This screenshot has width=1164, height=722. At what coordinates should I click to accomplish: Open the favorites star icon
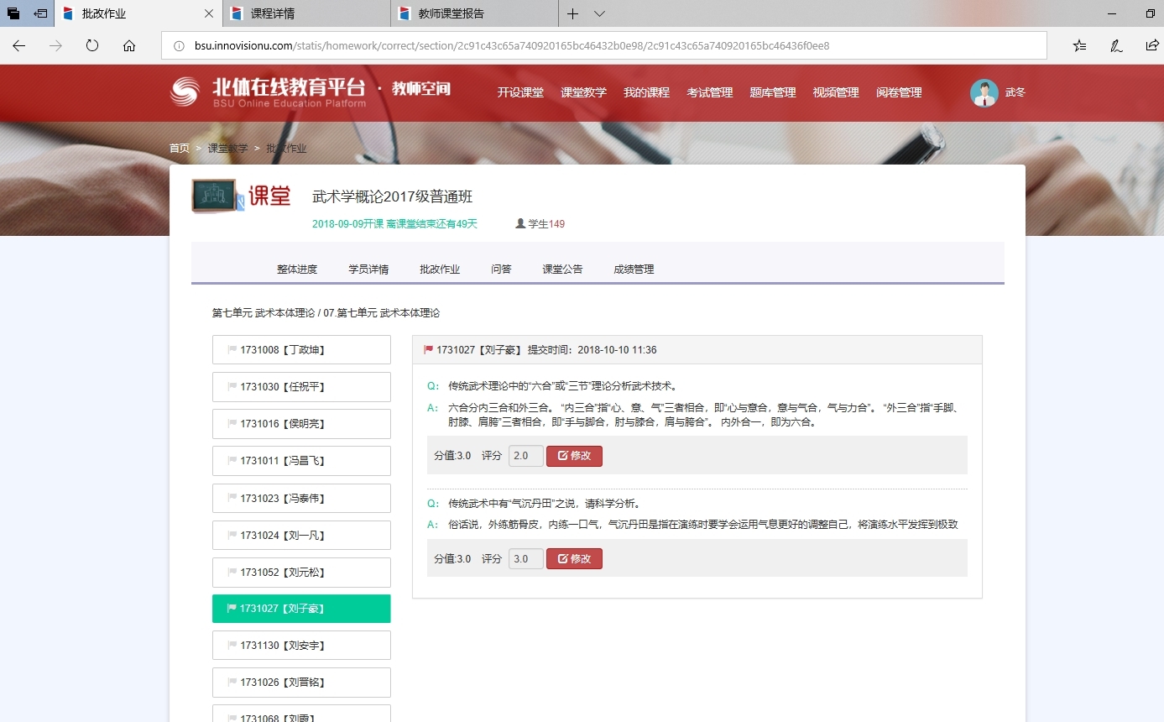[1079, 45]
